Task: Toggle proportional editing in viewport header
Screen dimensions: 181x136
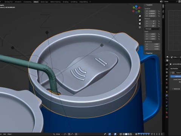Action: (x=76, y=134)
